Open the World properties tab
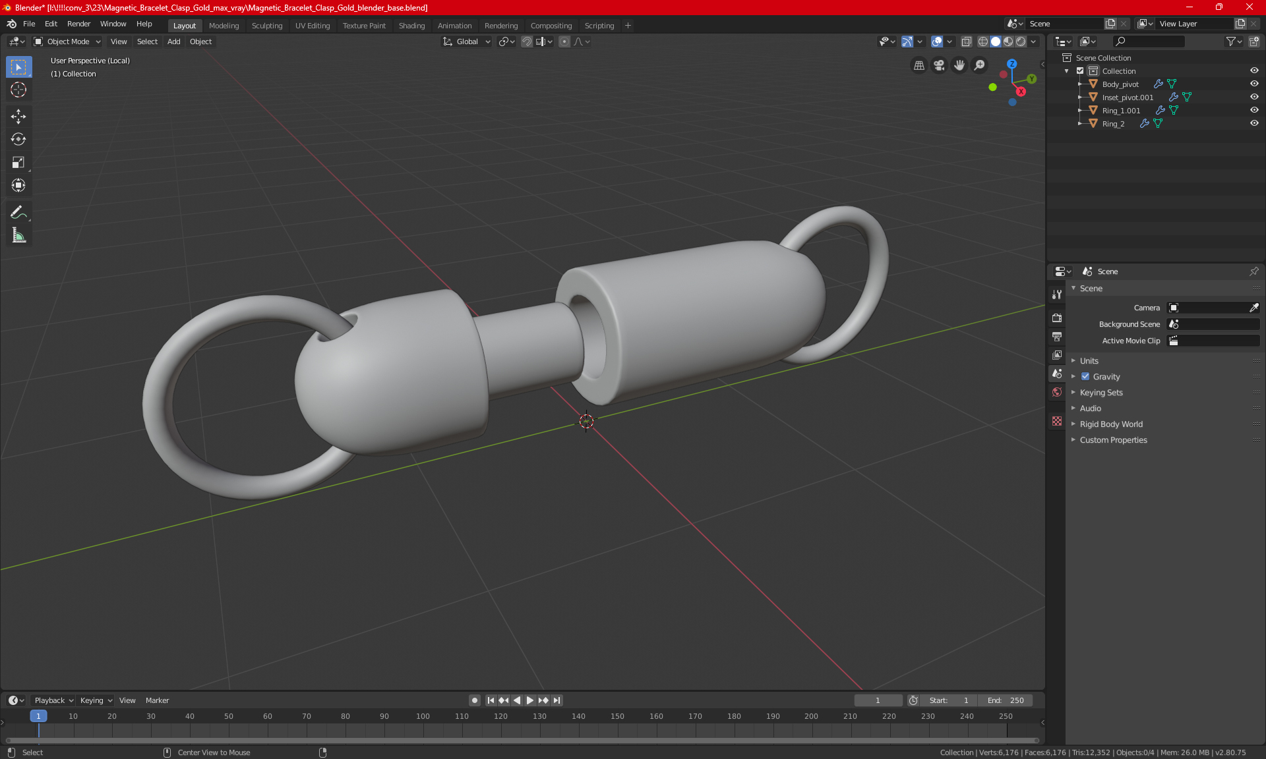This screenshot has height=759, width=1266. coord(1057,392)
